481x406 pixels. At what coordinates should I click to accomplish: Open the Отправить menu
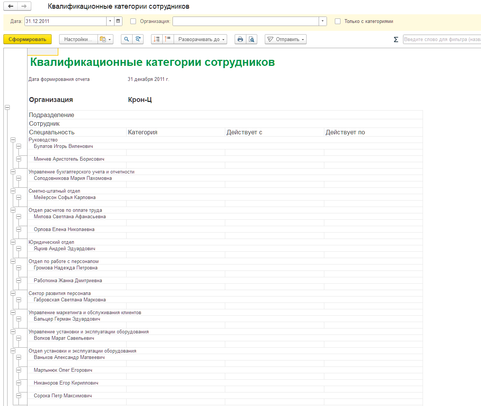286,39
